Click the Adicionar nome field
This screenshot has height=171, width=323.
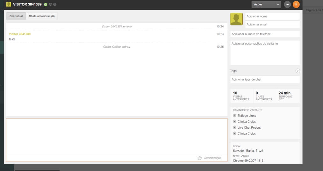[x=272, y=16]
